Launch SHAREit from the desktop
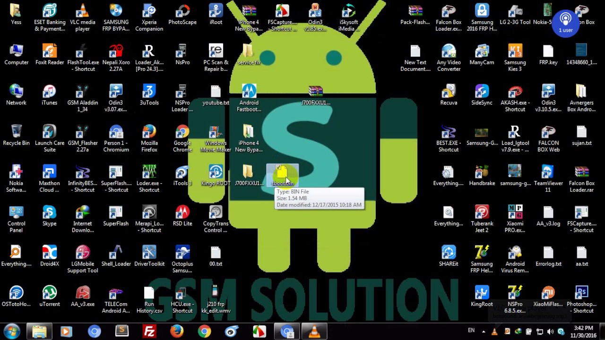The image size is (605, 340). [x=449, y=256]
